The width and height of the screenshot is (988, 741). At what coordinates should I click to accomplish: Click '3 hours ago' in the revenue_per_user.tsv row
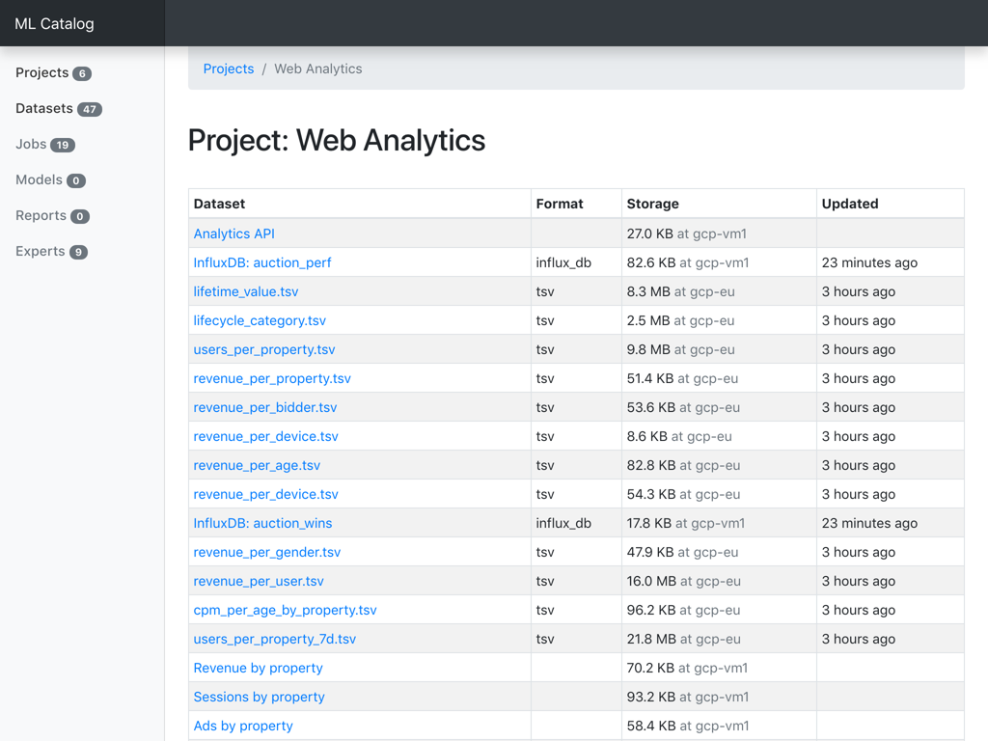coord(858,582)
